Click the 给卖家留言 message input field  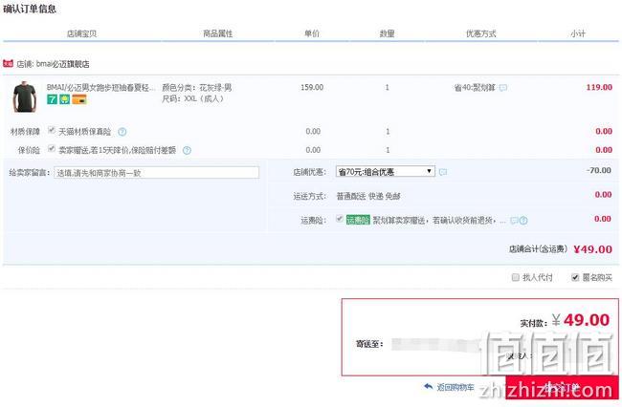coord(156,173)
